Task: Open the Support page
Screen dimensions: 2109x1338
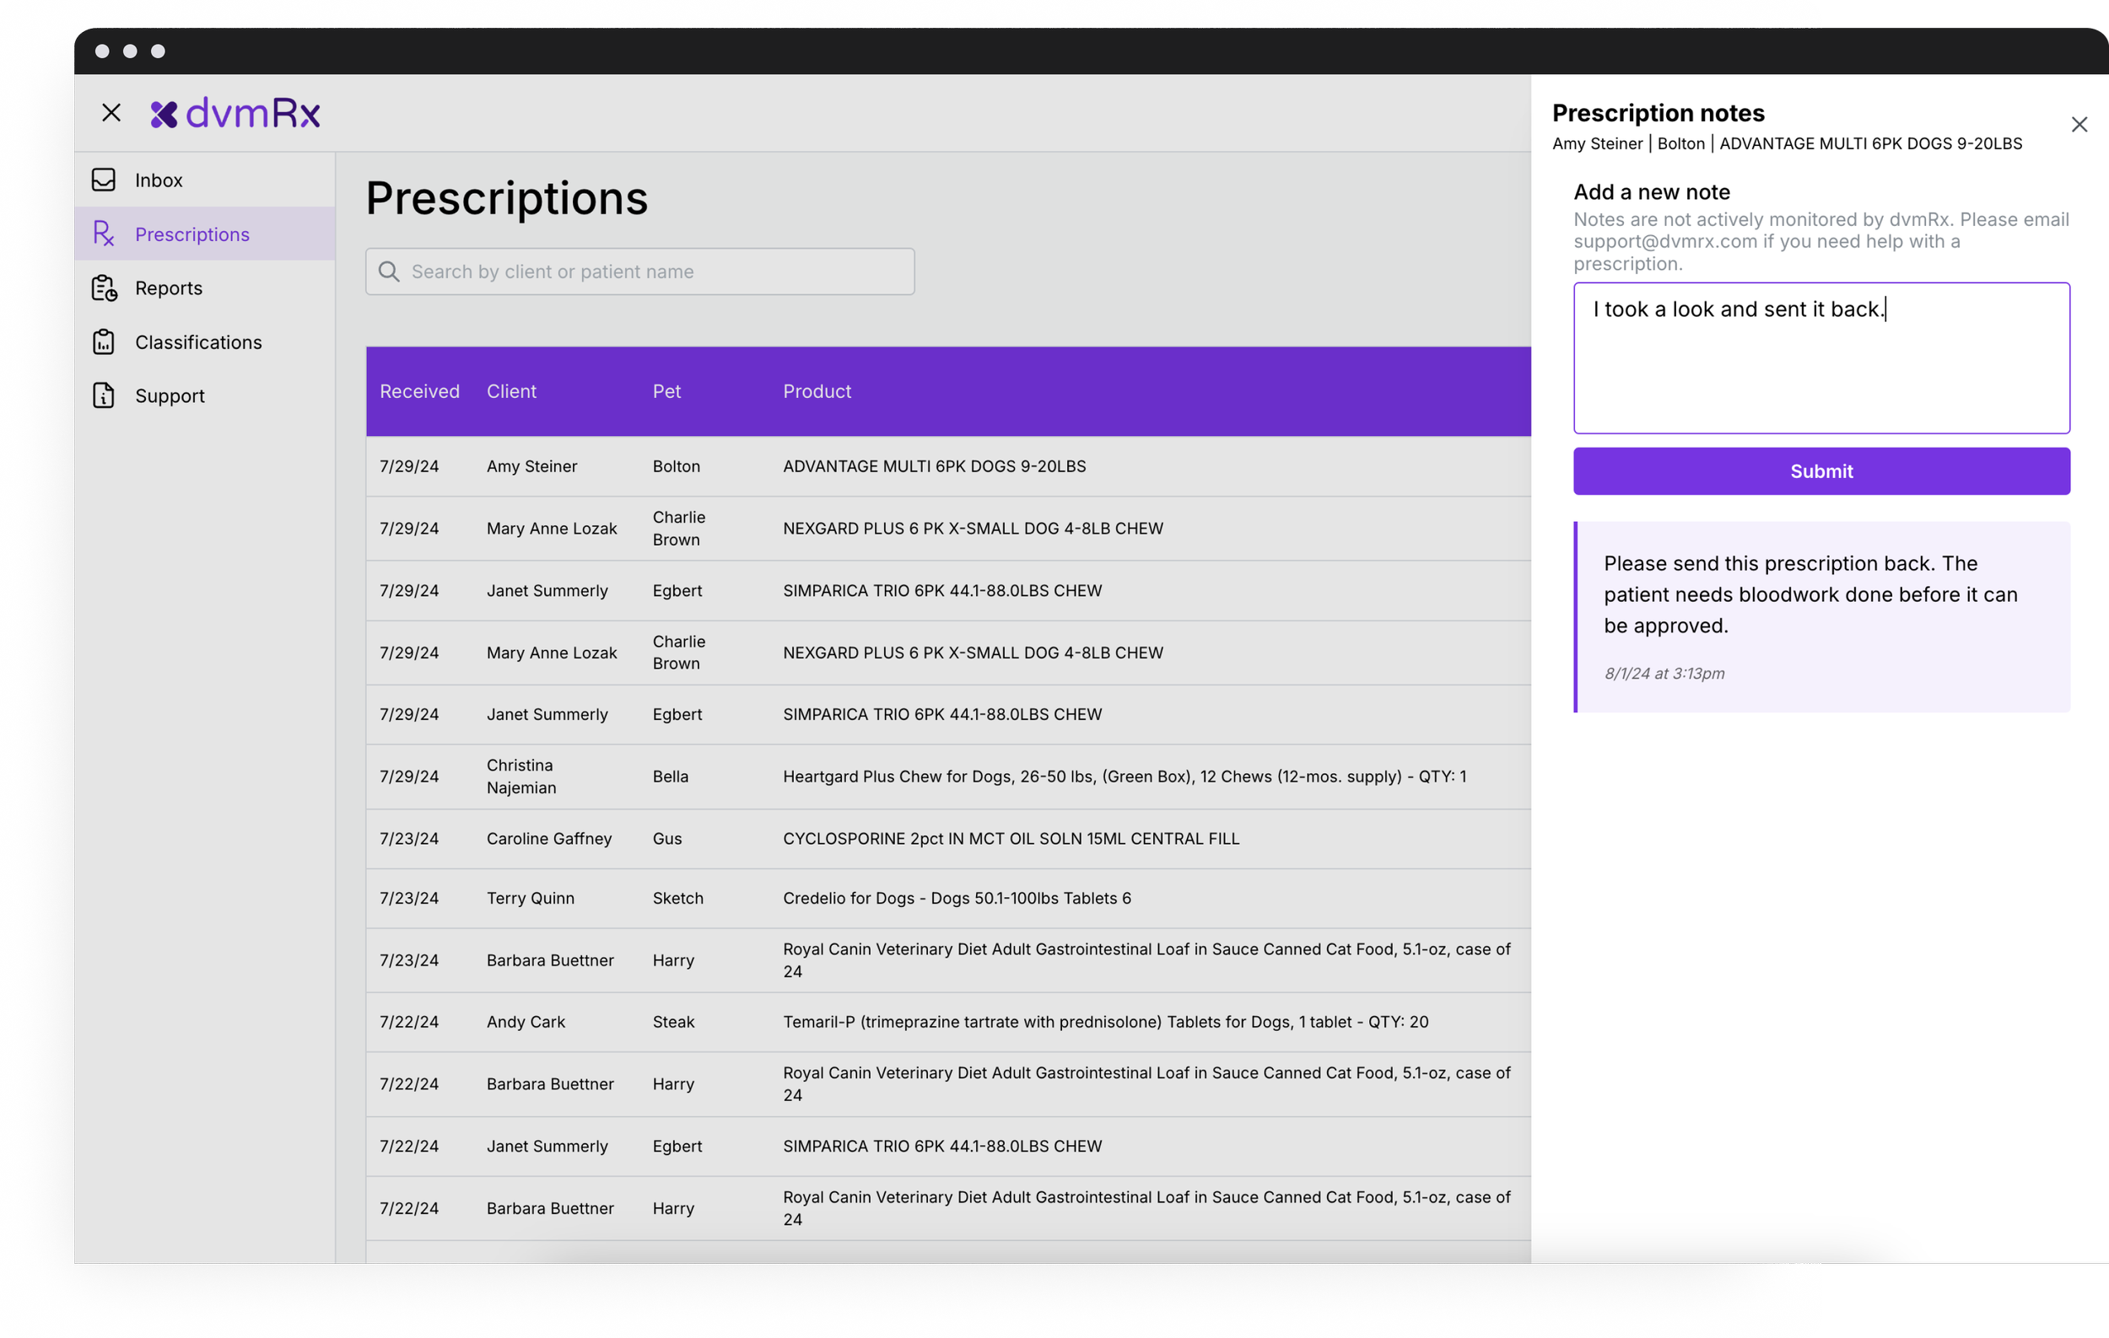Action: (x=205, y=395)
